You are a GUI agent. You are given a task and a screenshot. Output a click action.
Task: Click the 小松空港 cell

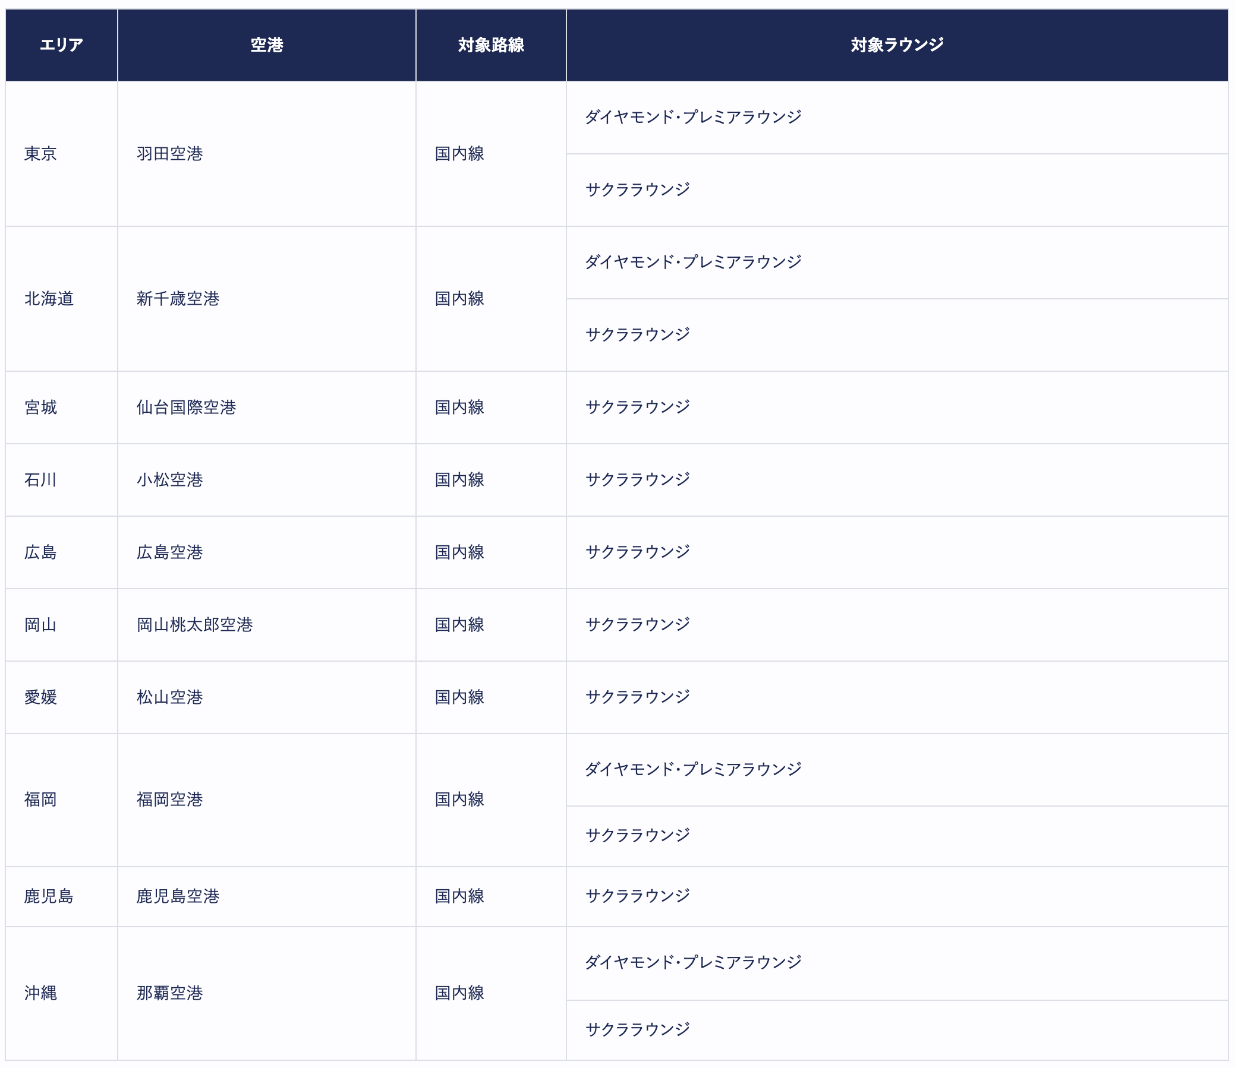click(x=170, y=480)
